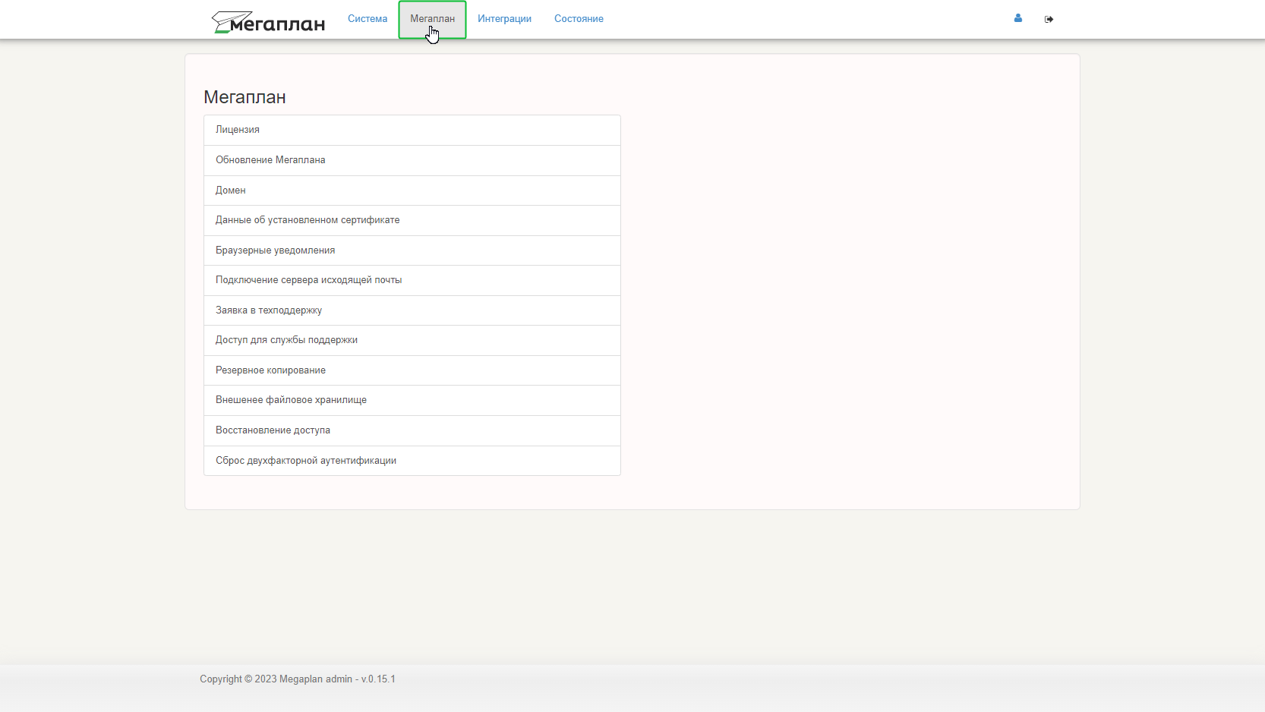Open the Лицензия settings item
1265x712 pixels.
[412, 130]
